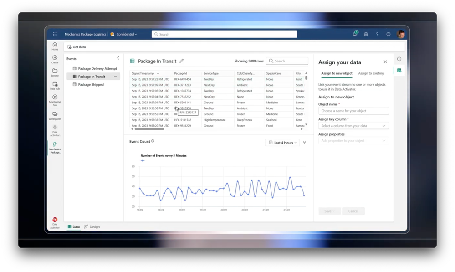Click the Save button
The image size is (455, 272).
coord(330,211)
